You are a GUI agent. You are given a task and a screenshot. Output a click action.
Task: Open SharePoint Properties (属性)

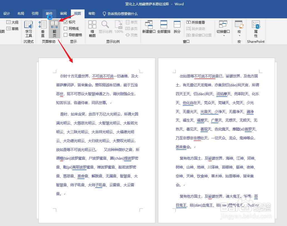pyautogui.click(x=256, y=29)
